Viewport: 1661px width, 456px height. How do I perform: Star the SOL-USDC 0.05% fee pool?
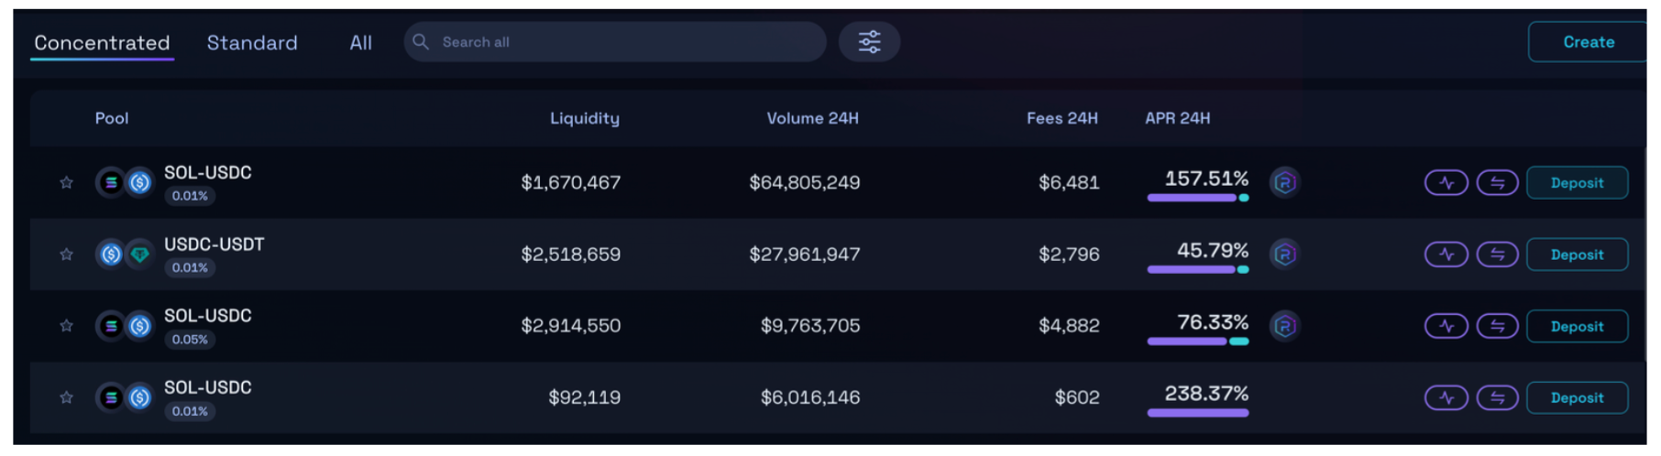(66, 325)
